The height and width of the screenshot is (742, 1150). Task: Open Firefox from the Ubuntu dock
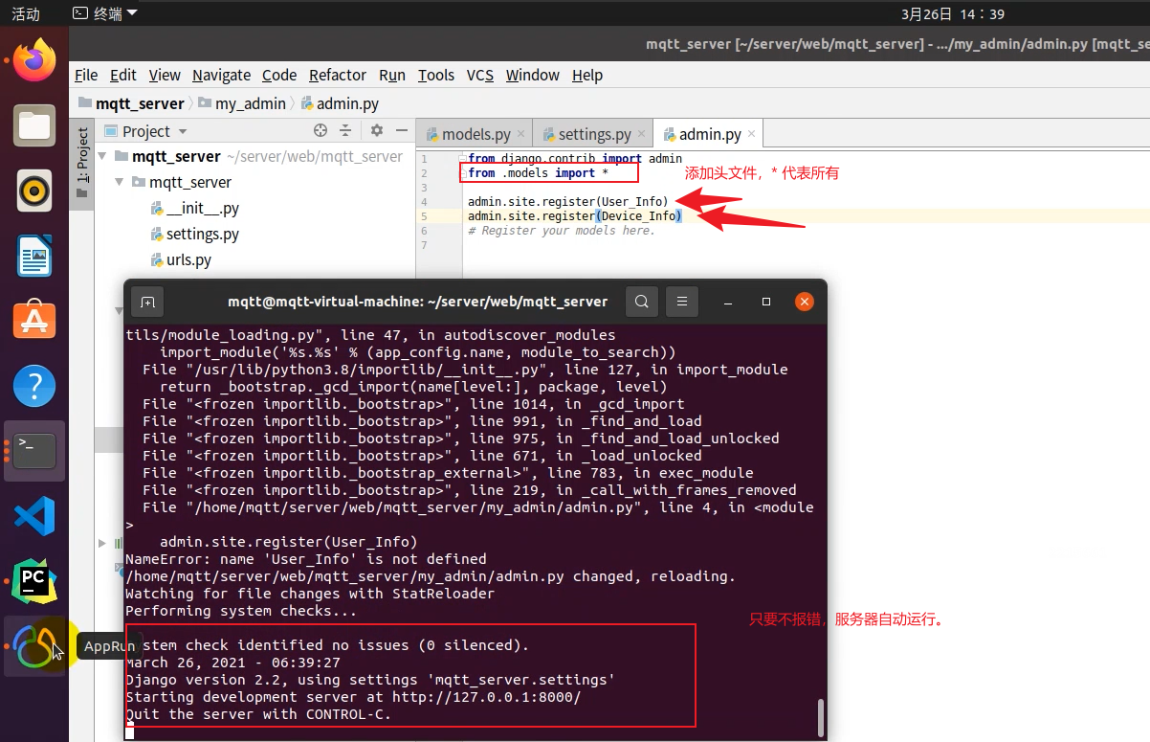tap(34, 60)
